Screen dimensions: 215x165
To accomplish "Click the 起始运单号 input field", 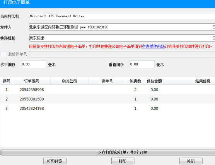I will click(x=122, y=54).
